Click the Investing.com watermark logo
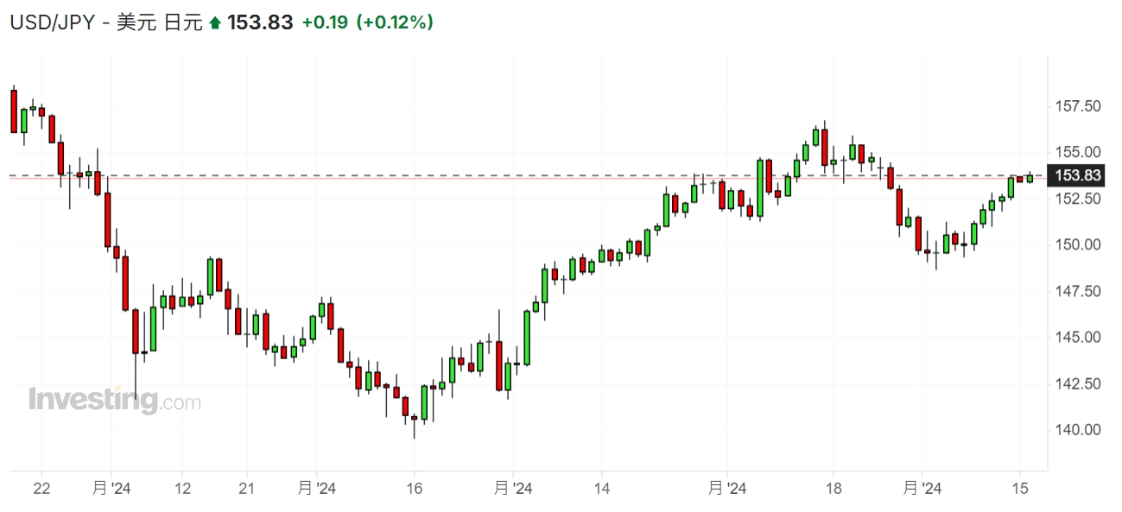This screenshot has height=512, width=1122. point(114,401)
